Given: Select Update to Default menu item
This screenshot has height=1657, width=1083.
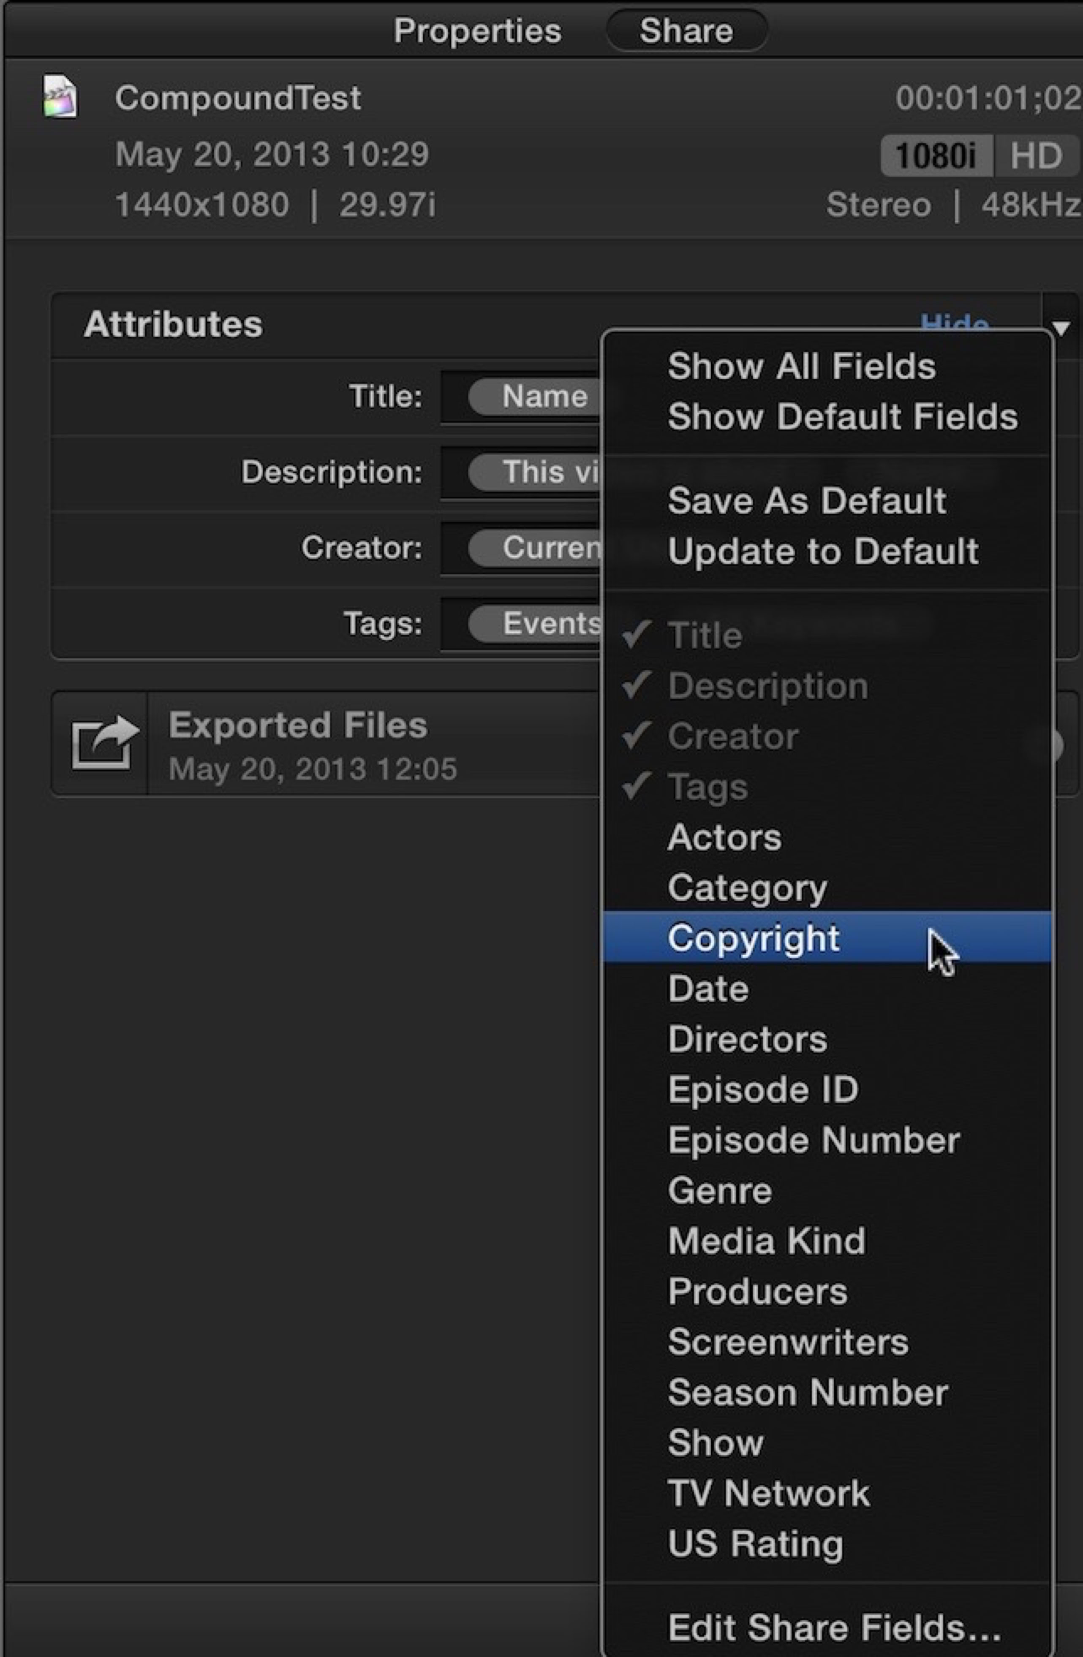Looking at the screenshot, I should coord(822,551).
